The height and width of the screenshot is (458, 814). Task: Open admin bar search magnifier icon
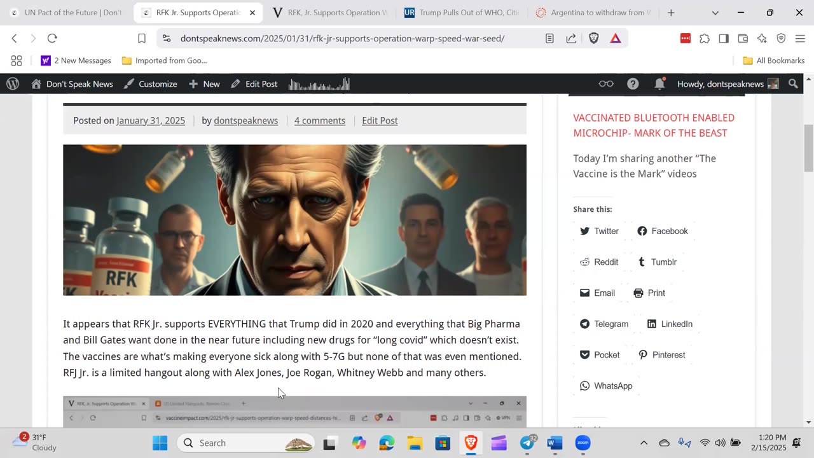coord(793,84)
